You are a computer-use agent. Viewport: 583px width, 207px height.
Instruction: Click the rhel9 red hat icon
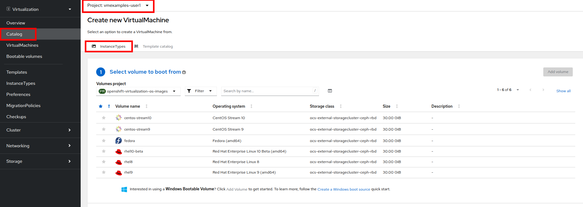tap(119, 173)
